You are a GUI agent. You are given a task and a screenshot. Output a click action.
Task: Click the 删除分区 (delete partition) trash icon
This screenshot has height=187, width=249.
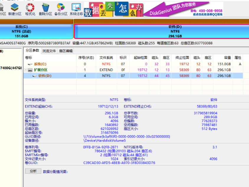tap(45, 9)
